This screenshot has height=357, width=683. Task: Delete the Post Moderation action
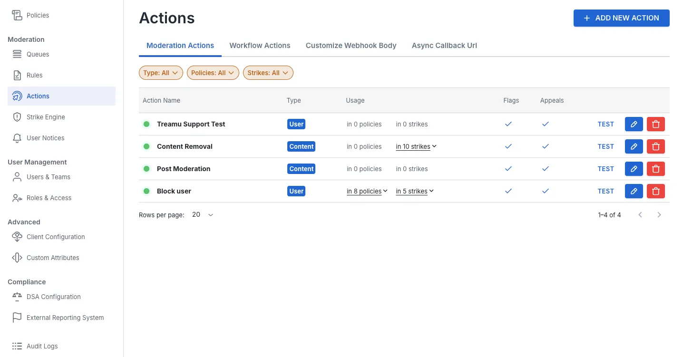pyautogui.click(x=656, y=169)
